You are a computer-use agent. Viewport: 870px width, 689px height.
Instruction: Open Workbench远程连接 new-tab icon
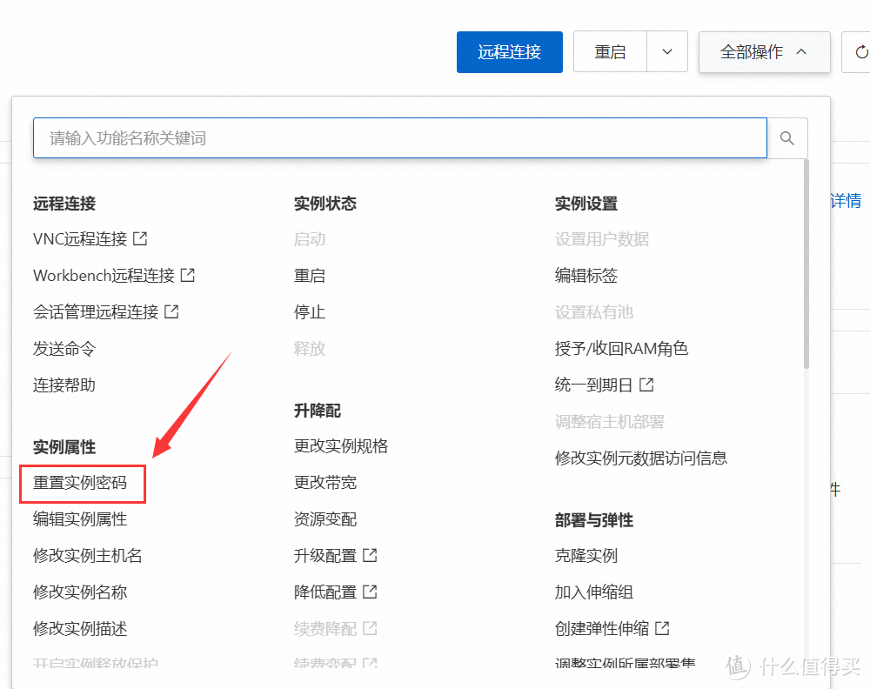188,275
